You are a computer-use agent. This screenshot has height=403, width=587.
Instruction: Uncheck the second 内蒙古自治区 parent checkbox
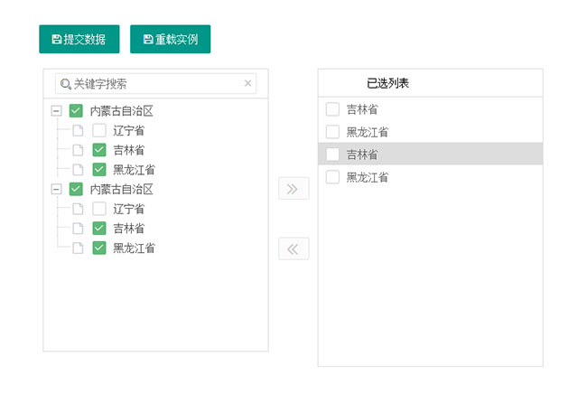76,190
